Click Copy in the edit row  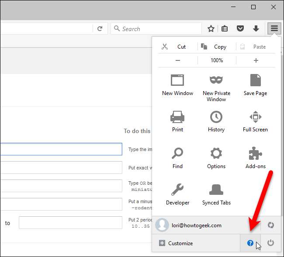(x=217, y=47)
